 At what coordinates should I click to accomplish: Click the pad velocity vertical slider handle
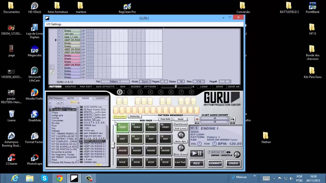(113, 145)
